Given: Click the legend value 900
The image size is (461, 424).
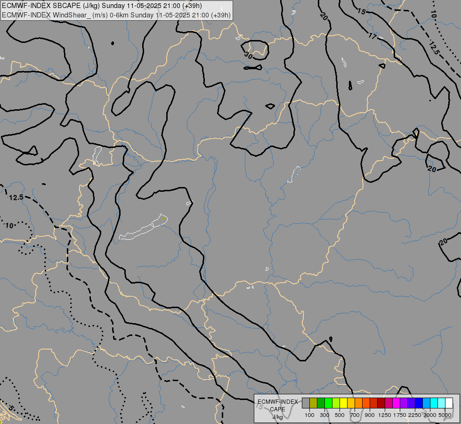Looking at the screenshot, I should pyautogui.click(x=370, y=415).
